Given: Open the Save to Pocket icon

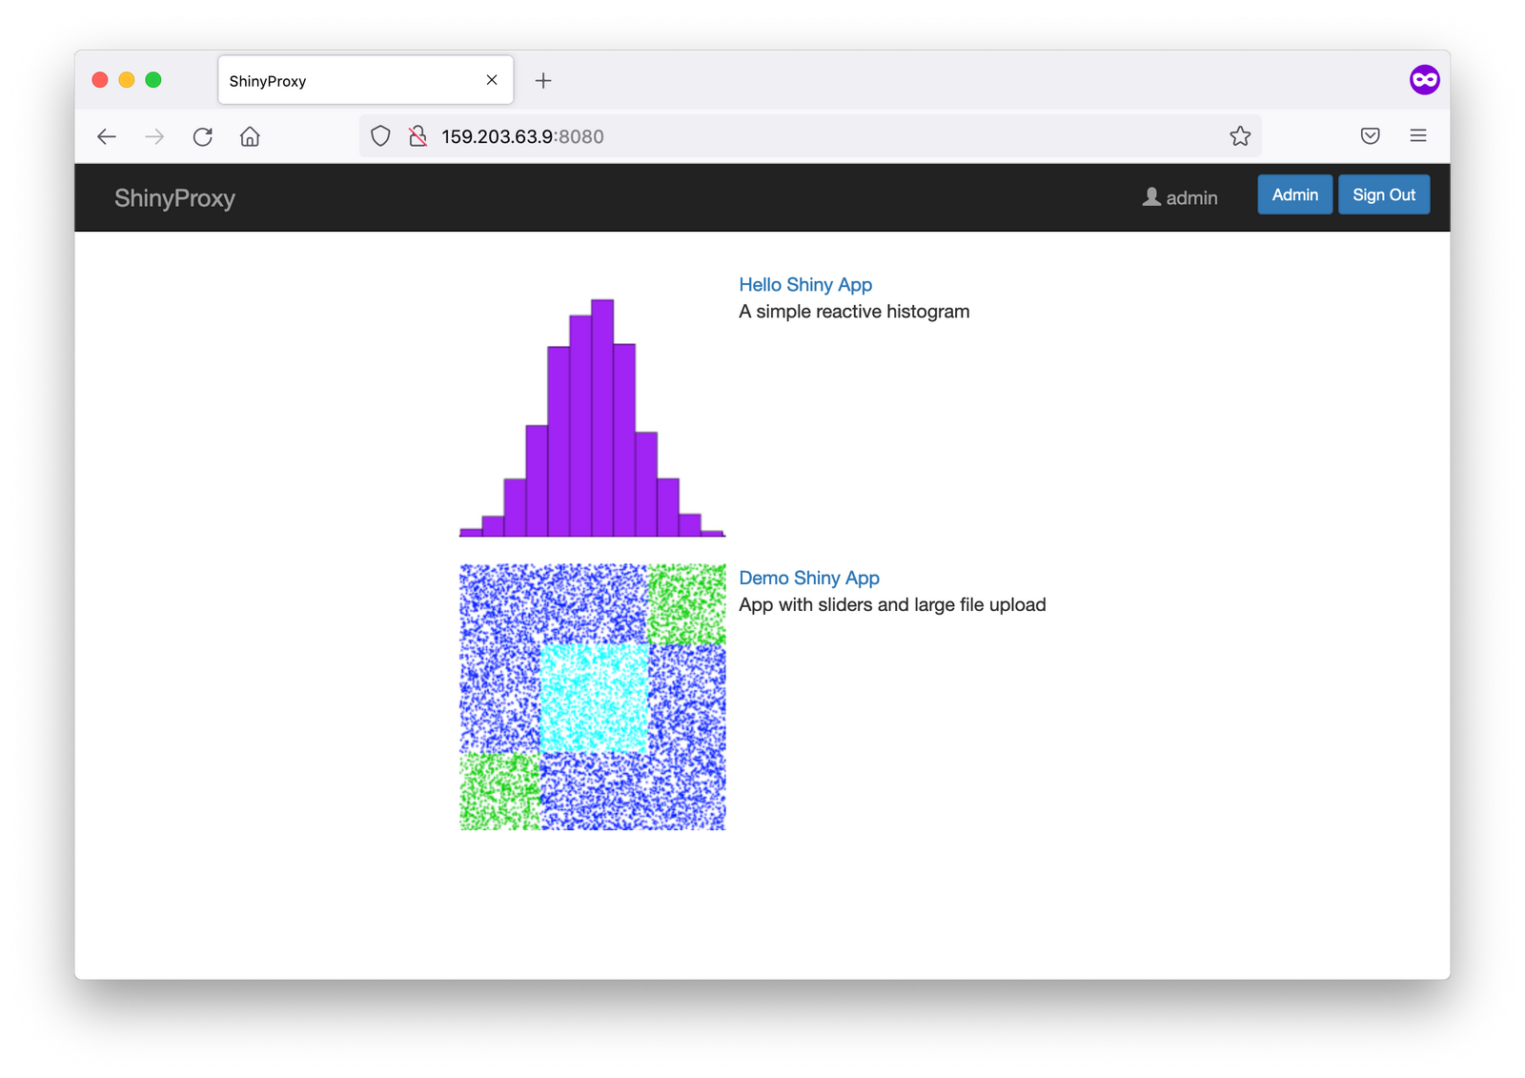Looking at the screenshot, I should coord(1370,136).
